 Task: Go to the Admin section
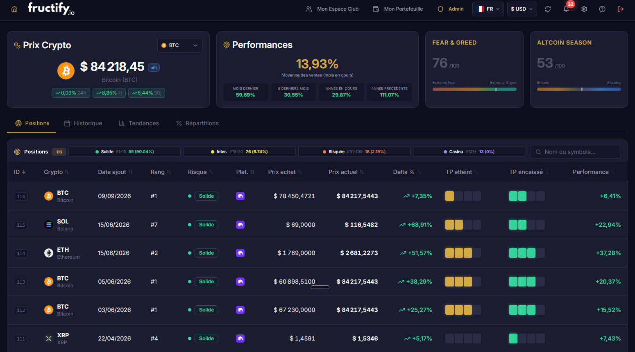point(451,9)
